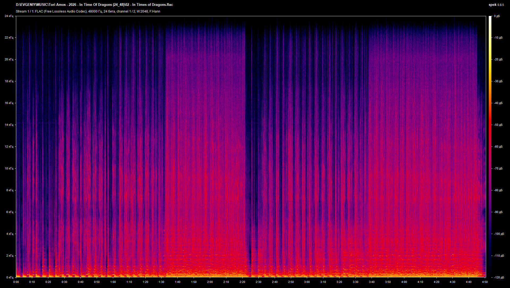Click the '2:10' time axis label

226,282
